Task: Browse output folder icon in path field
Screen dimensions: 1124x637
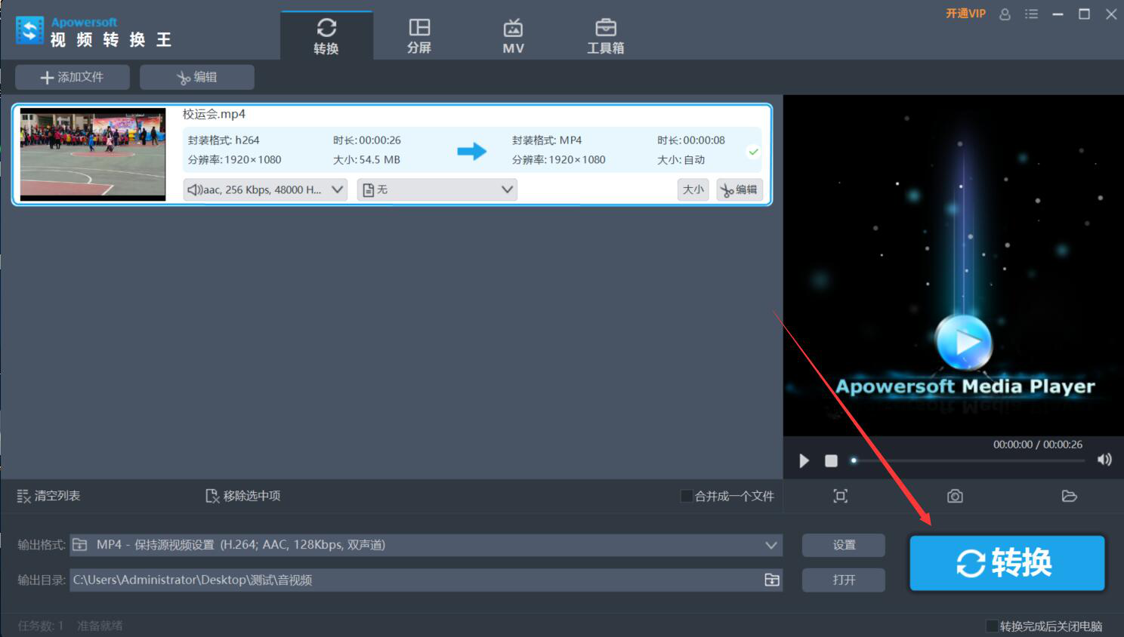Action: click(772, 580)
